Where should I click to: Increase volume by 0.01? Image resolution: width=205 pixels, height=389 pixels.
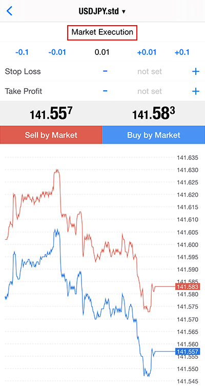pos(147,52)
